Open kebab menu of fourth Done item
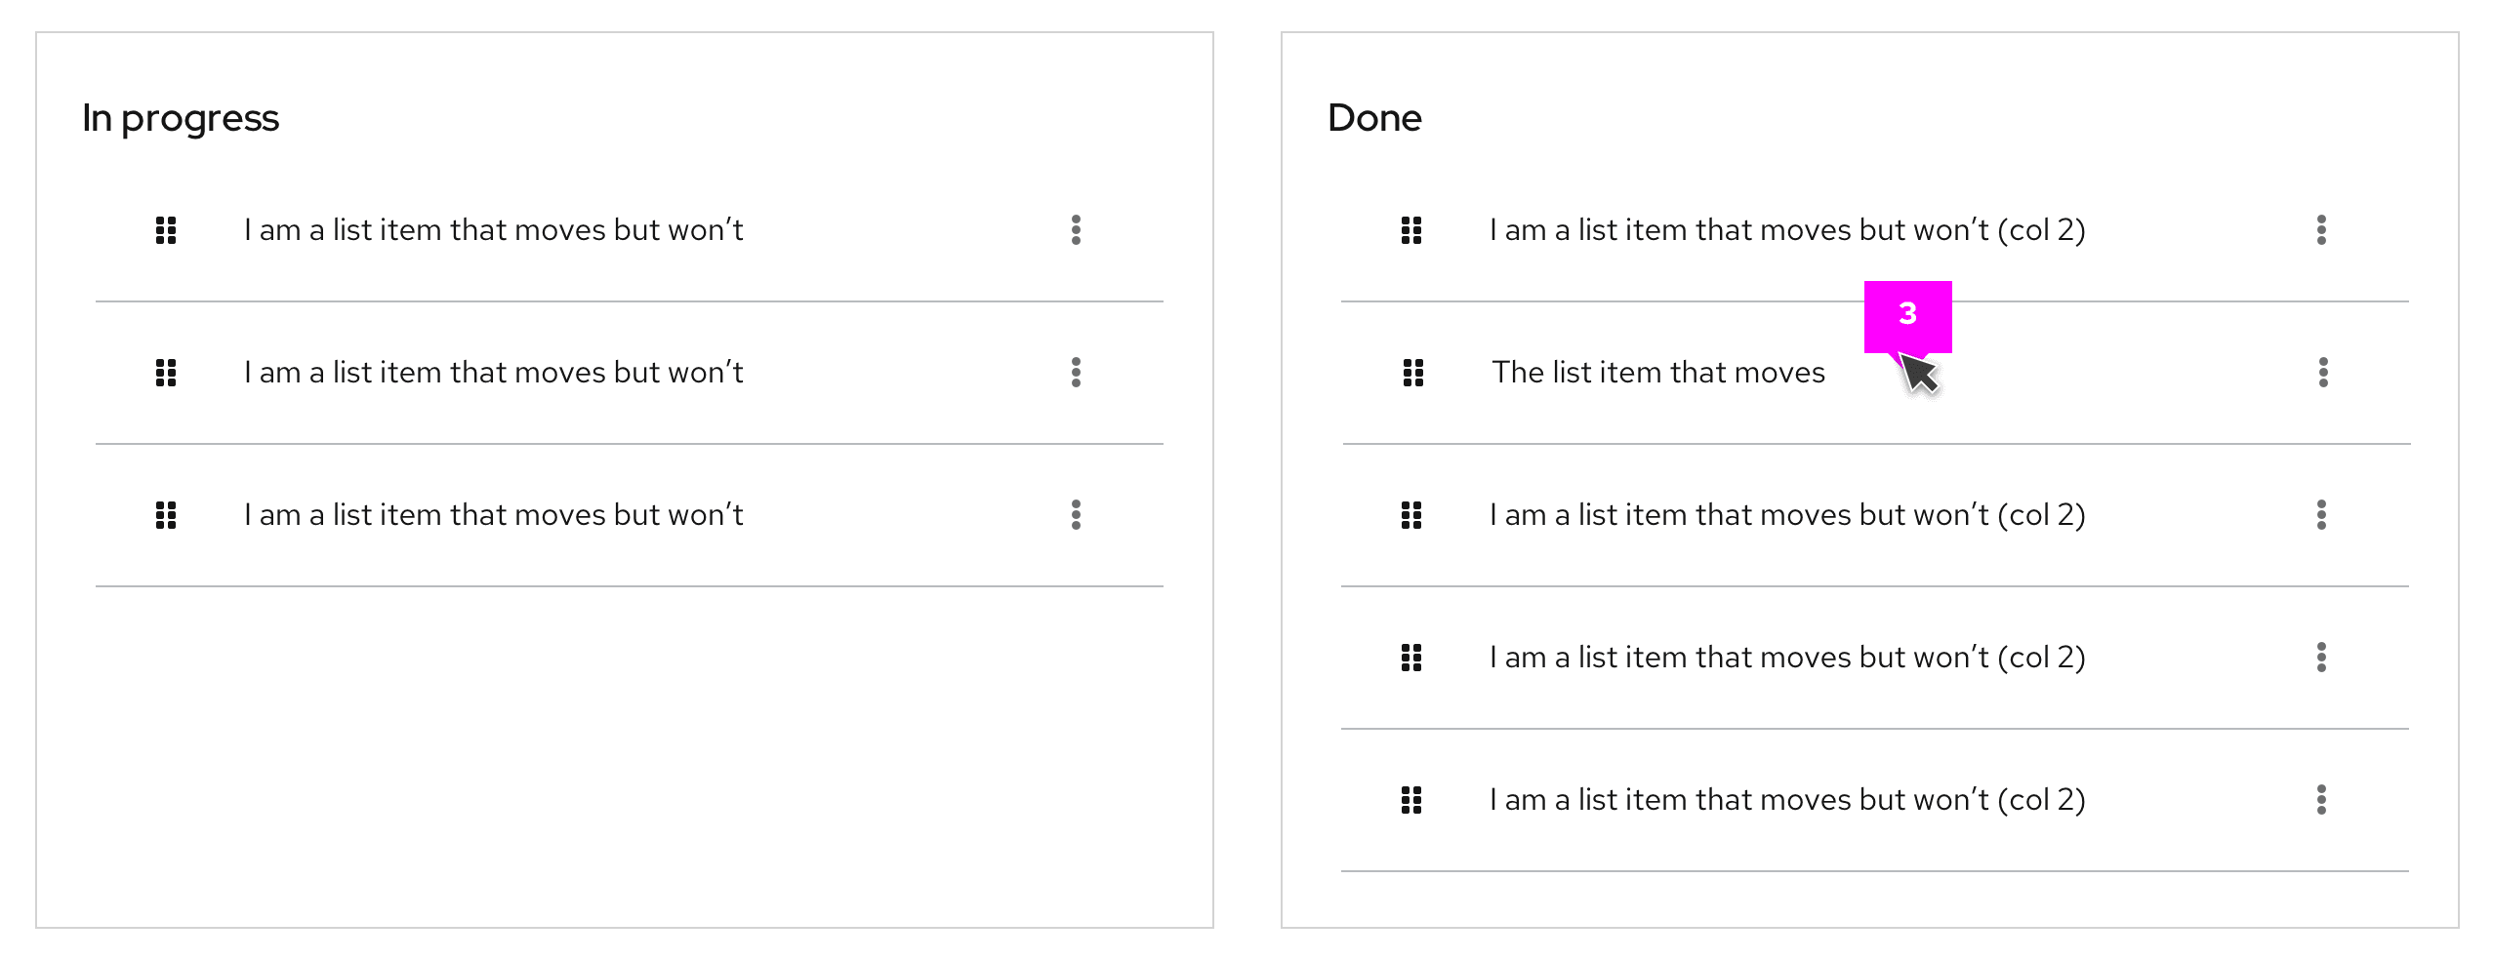2493x960 pixels. [2321, 658]
